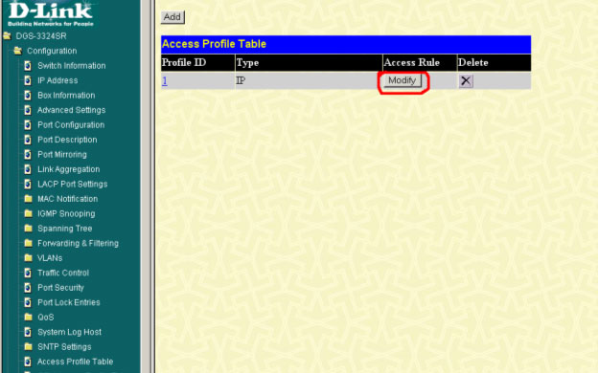The width and height of the screenshot is (599, 373).
Task: Expand the IGMP Snooping folder
Action: [28, 213]
